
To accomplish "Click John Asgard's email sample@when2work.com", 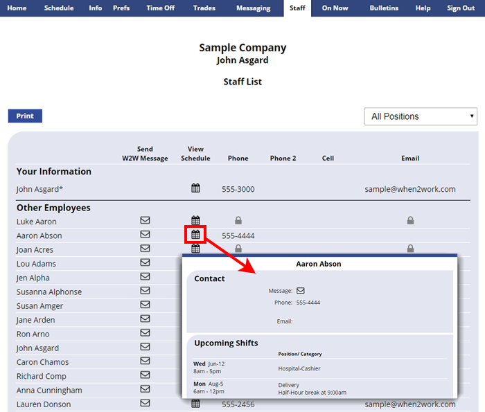I will coord(410,189).
